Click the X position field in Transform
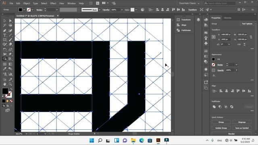 point(226,35)
